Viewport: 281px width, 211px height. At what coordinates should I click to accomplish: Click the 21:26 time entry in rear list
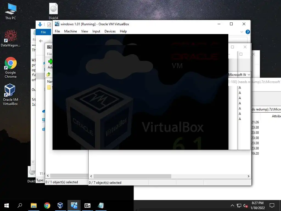255,122
